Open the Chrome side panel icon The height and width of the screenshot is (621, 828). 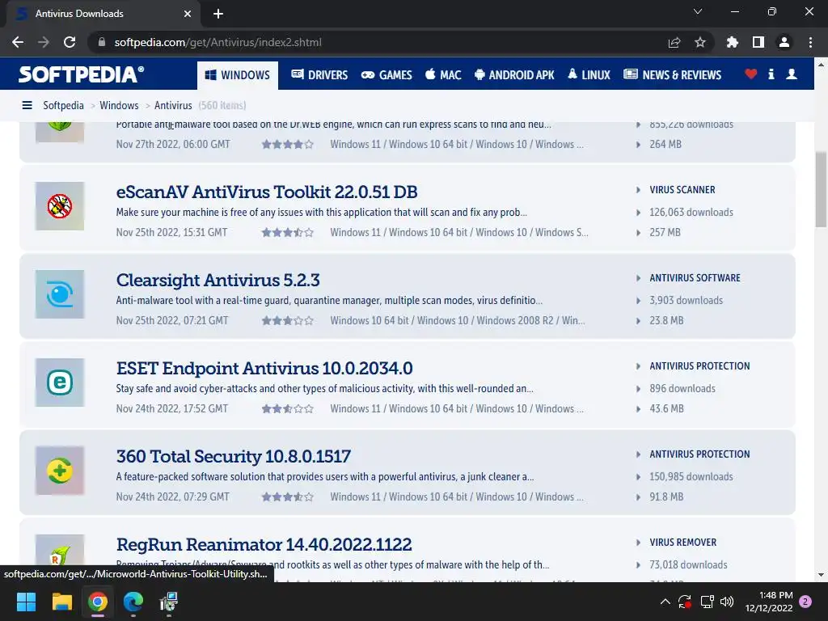coord(758,42)
